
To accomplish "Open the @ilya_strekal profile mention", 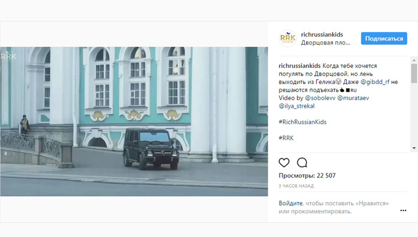I will [x=297, y=106].
